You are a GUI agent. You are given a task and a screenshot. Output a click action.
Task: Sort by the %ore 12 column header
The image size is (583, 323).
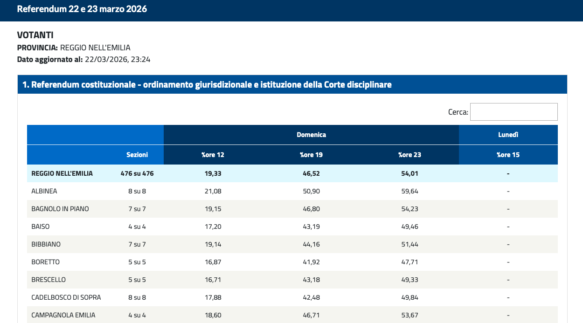click(x=213, y=155)
